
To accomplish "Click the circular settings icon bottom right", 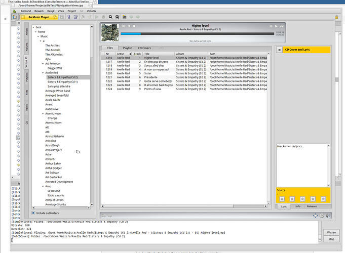I will pos(322,216).
